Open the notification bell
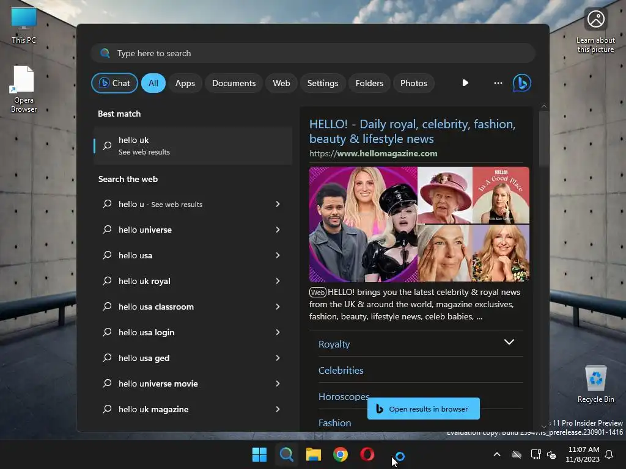 [609, 454]
